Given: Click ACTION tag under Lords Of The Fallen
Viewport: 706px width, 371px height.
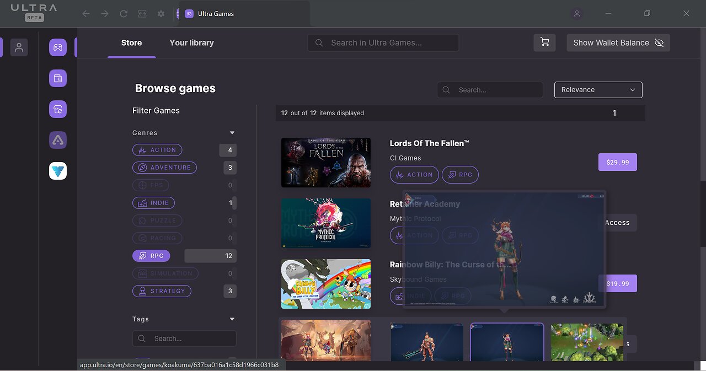Looking at the screenshot, I should 414,175.
